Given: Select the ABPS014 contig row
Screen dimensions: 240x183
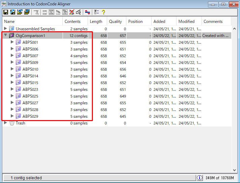Looking at the screenshot, I should pos(30,76).
